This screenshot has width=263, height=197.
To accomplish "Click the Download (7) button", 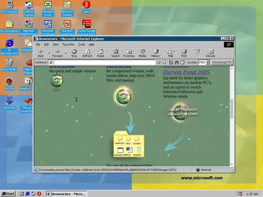I will pyautogui.click(x=222, y=62).
